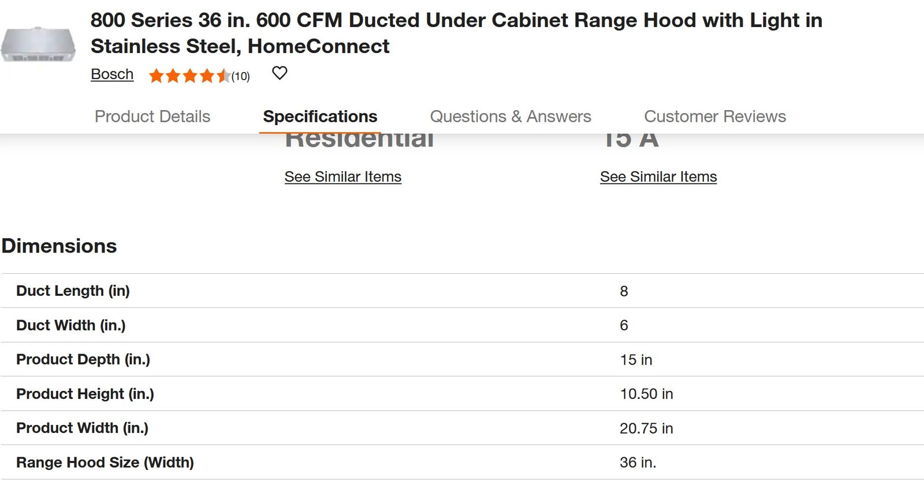Click the product title text
924x493 pixels.
click(x=456, y=33)
